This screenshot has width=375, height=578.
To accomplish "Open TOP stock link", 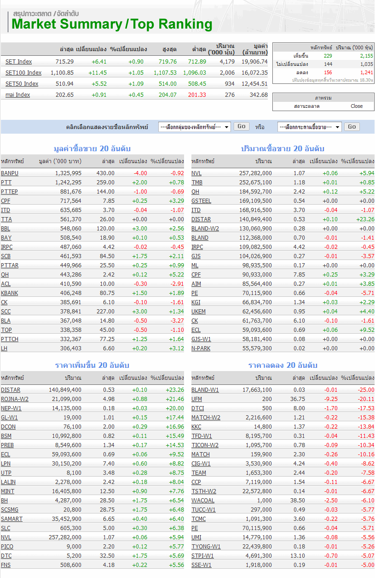I will click(6, 330).
